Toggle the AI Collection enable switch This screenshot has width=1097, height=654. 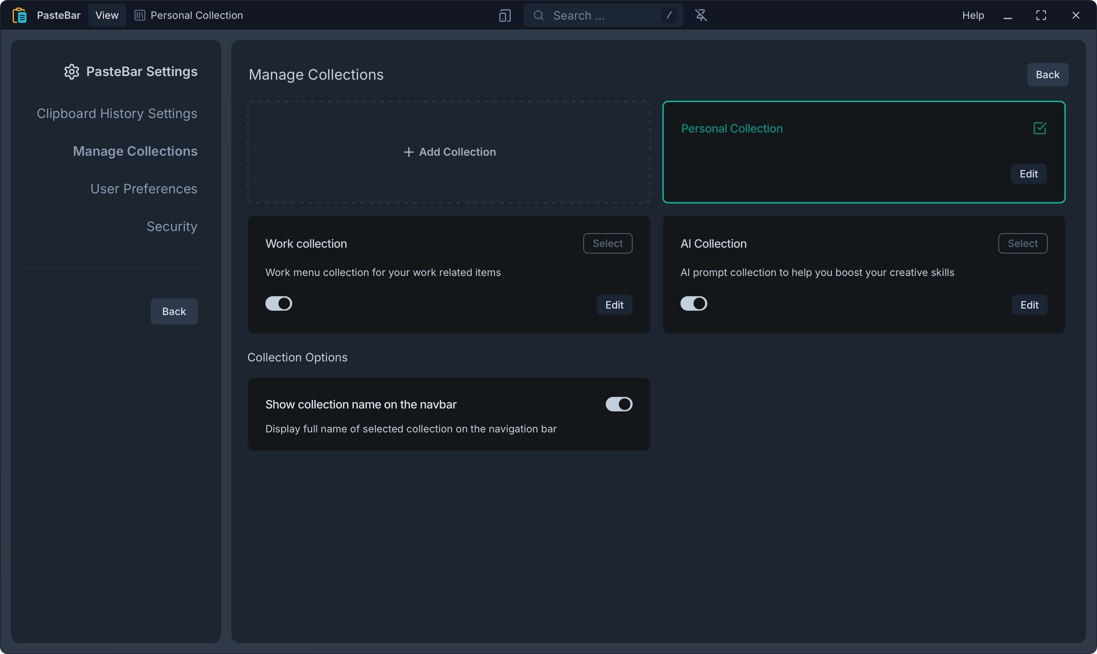coord(694,303)
